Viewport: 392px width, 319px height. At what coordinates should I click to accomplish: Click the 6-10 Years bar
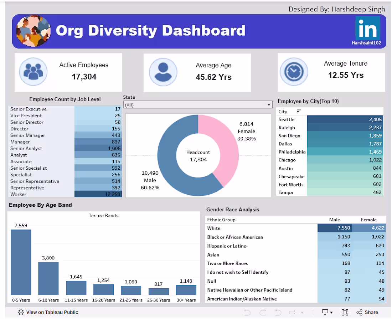click(48, 278)
